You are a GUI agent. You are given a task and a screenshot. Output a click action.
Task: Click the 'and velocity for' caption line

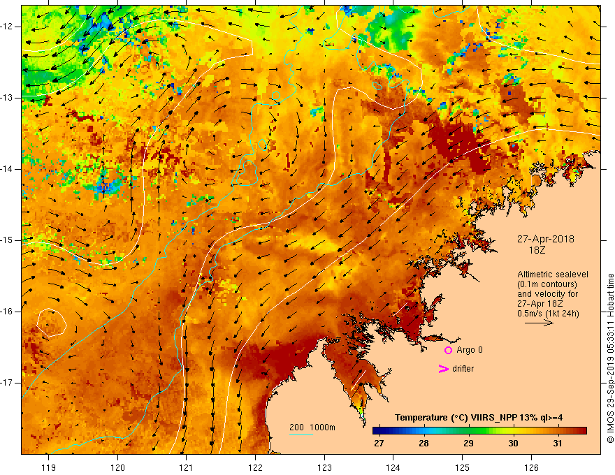[547, 294]
